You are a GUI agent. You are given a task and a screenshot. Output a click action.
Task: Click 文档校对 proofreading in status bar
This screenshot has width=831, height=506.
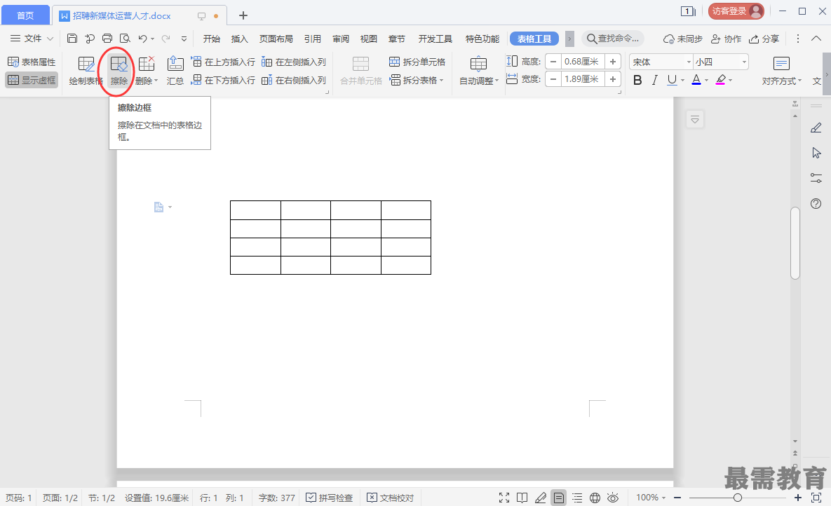391,498
